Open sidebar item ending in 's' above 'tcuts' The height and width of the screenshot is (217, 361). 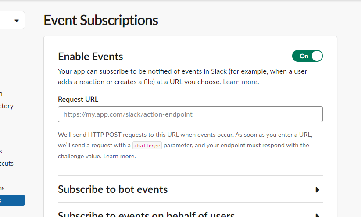tap(1, 151)
